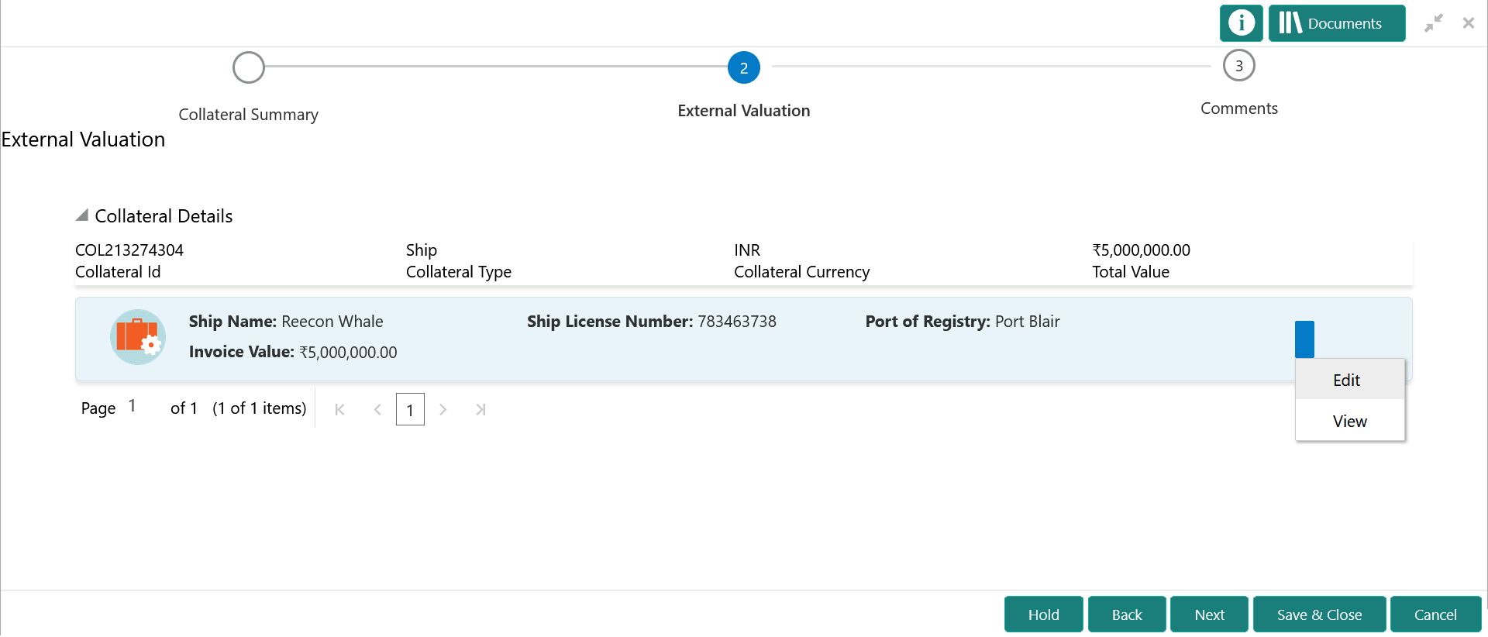Click the '(1 of 1 items)' pagination text

(260, 408)
